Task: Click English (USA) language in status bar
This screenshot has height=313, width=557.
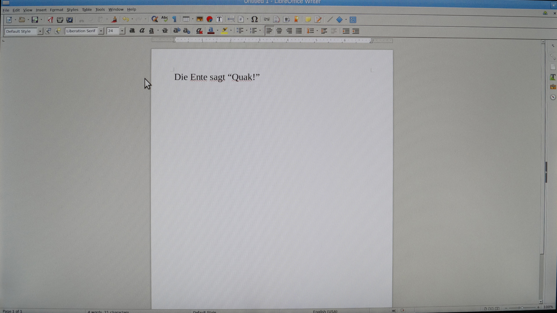Action: [x=325, y=311]
